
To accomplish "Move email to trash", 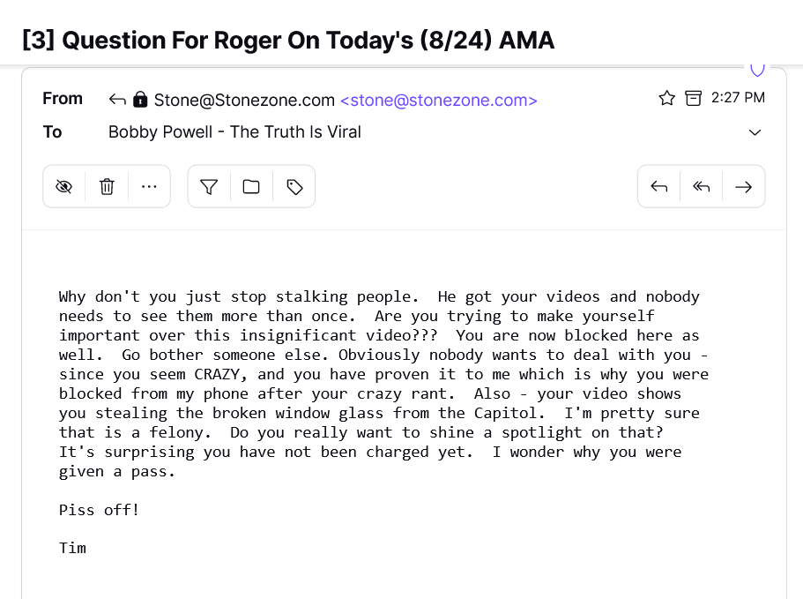I will (107, 186).
